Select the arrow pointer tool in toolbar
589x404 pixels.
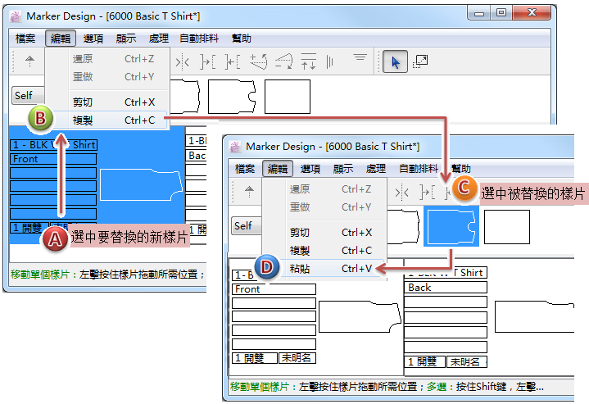(395, 62)
